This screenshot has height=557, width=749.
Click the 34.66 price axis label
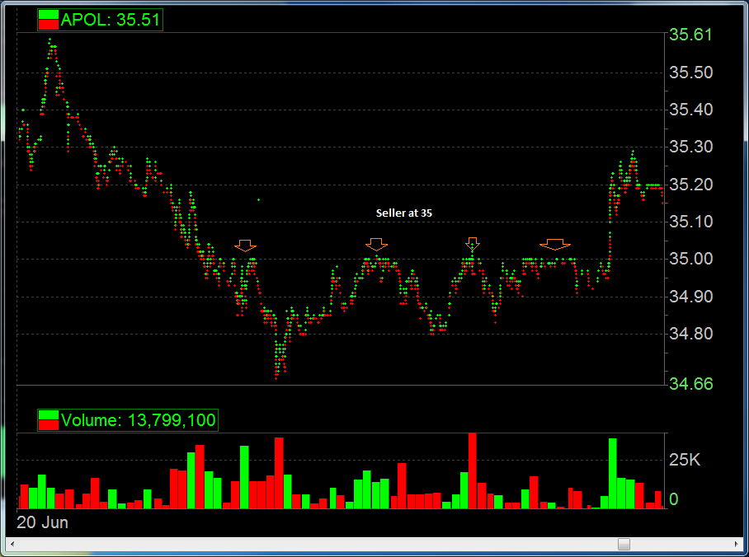pyautogui.click(x=690, y=384)
